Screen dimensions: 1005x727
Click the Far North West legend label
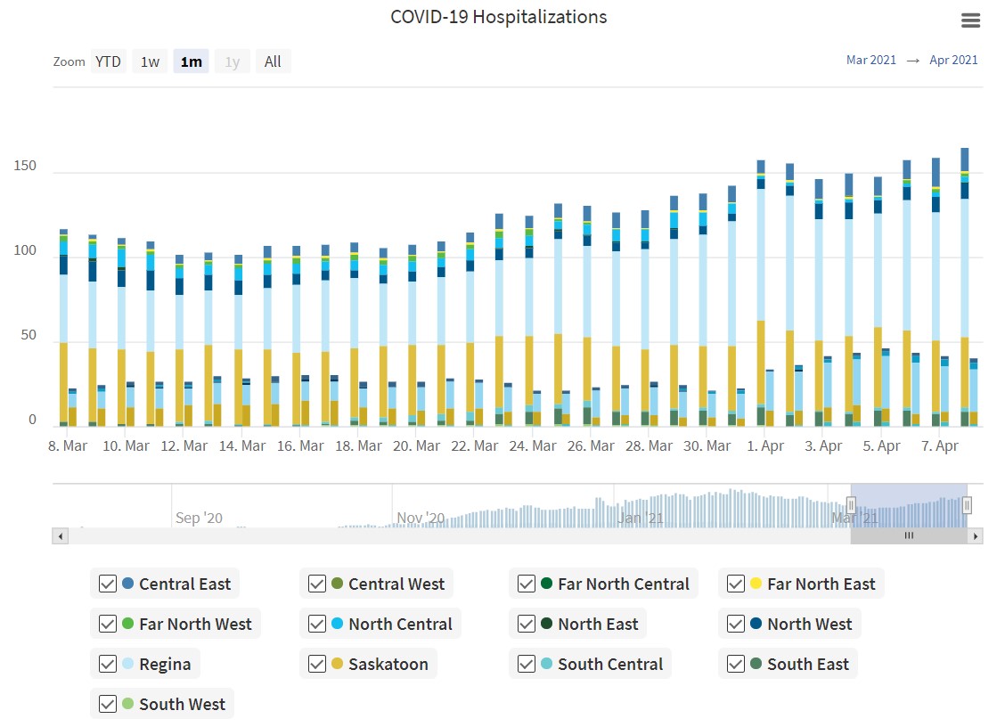195,624
